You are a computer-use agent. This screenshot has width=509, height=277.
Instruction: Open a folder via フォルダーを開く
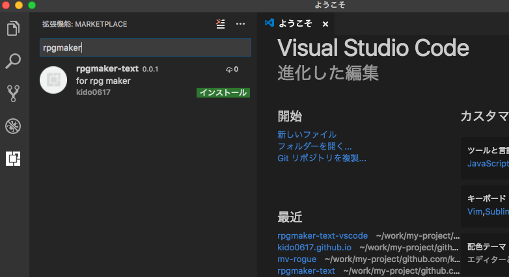click(314, 146)
